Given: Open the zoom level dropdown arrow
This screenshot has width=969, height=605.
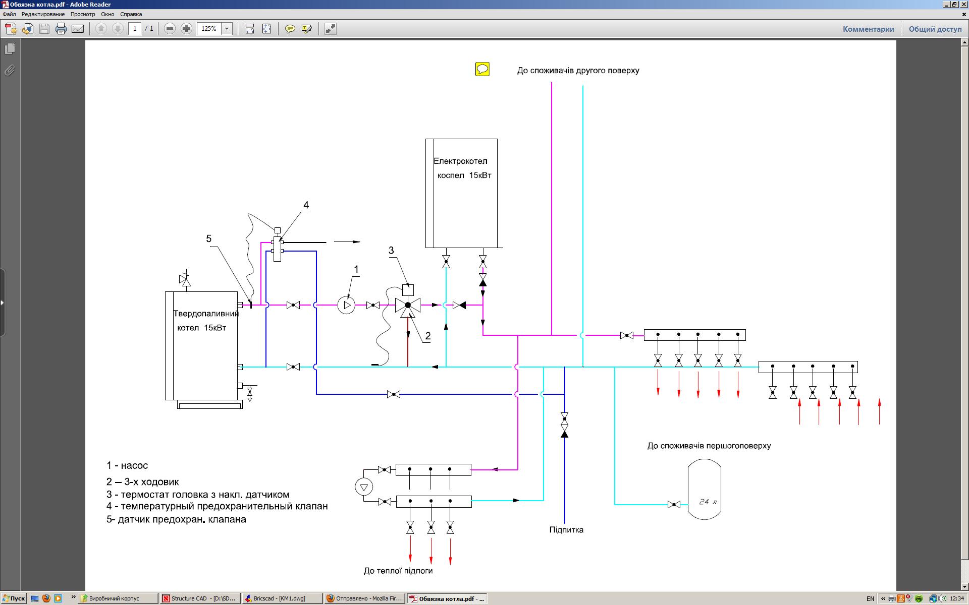Looking at the screenshot, I should point(227,29).
